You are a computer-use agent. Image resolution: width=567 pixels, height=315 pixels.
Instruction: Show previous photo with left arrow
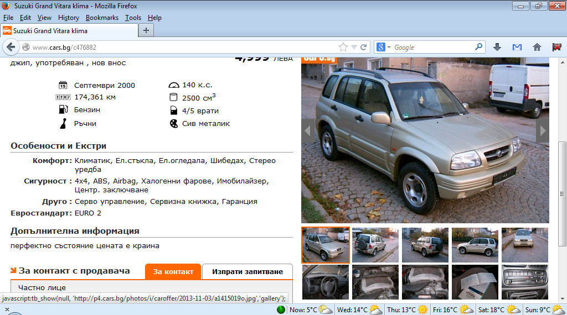(308, 130)
